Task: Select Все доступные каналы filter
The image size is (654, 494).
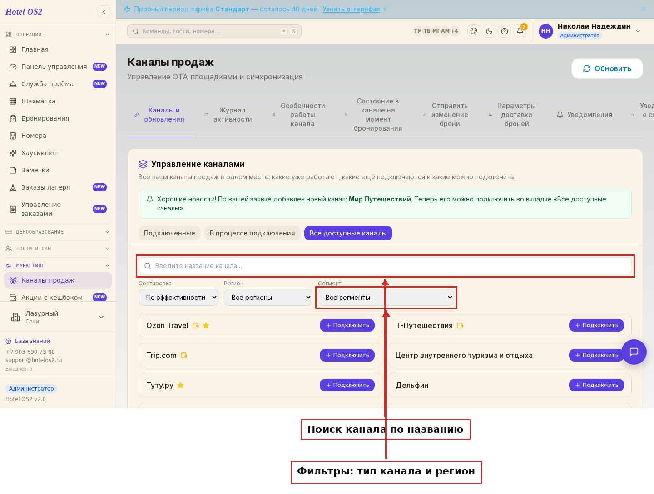Action: click(x=348, y=233)
